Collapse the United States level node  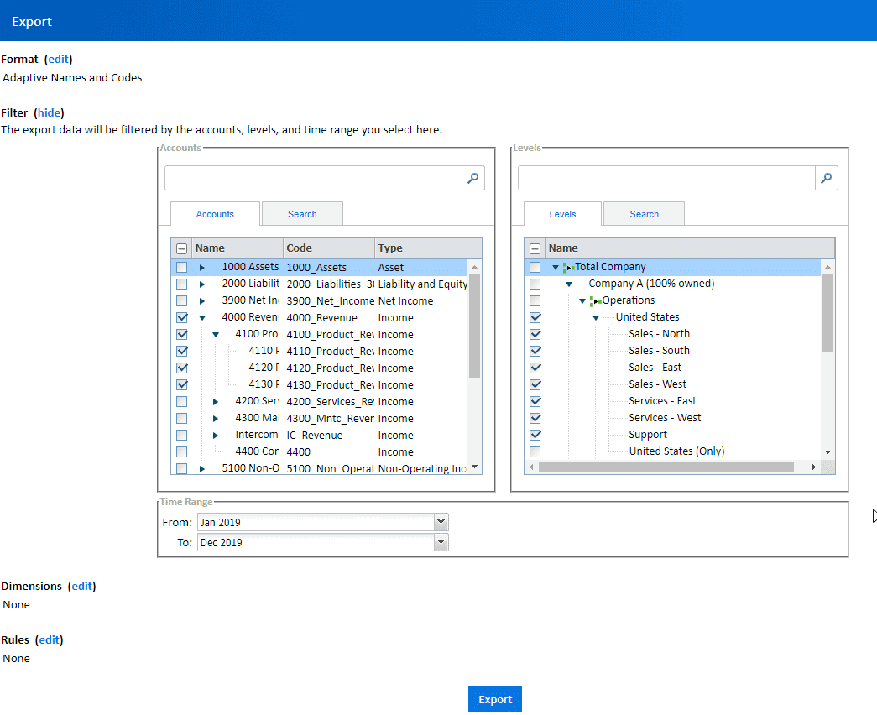click(595, 316)
